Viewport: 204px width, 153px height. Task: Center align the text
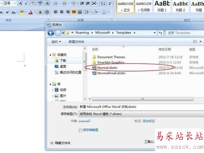(62, 12)
